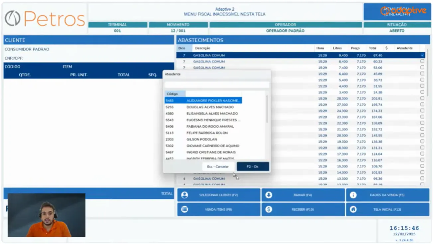Click the Hora column header
The height and width of the screenshot is (244, 433).
point(322,48)
